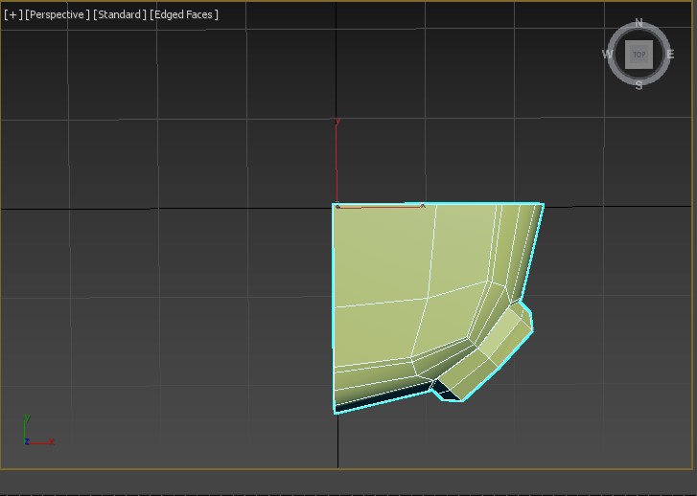The image size is (697, 496).
Task: Click the pivot point at mesh top-left corner
Action: point(336,205)
